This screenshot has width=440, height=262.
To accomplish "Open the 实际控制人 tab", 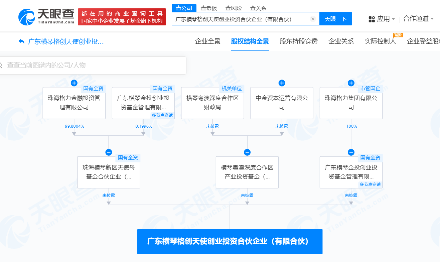I will [380, 41].
